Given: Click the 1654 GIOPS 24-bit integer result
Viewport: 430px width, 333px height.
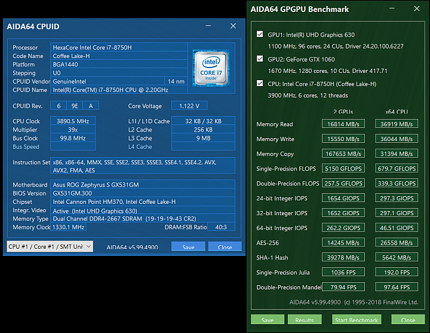Looking at the screenshot, I should 343,198.
